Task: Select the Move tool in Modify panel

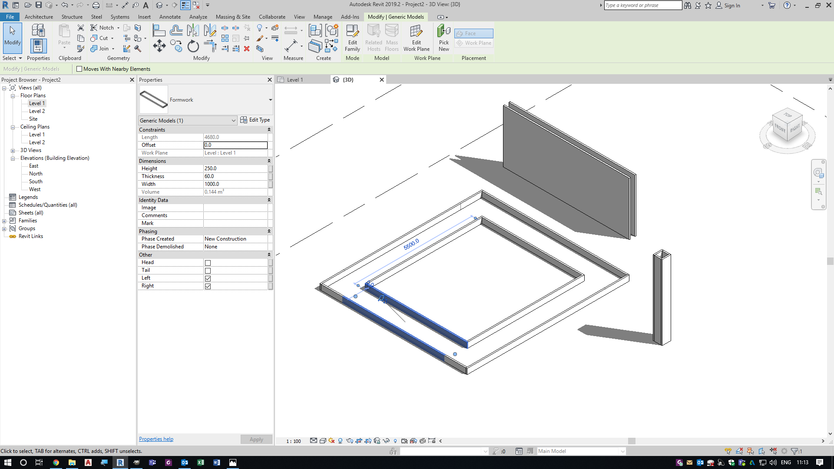Action: (x=159, y=46)
